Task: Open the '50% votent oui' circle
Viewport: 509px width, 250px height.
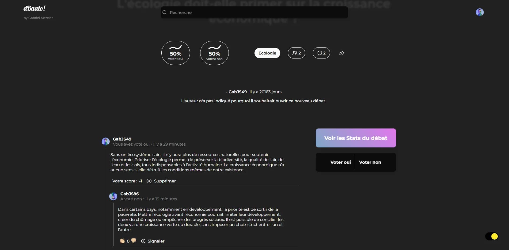Action: click(176, 53)
